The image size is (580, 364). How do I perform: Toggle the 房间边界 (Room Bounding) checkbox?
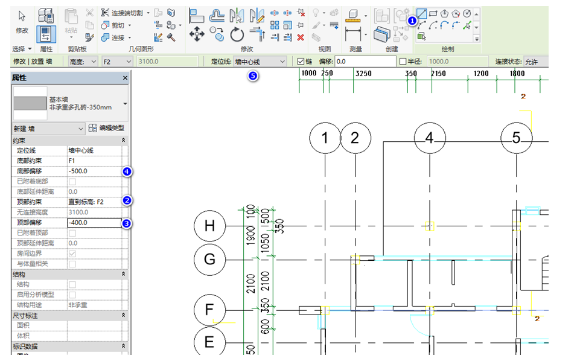coord(72,254)
